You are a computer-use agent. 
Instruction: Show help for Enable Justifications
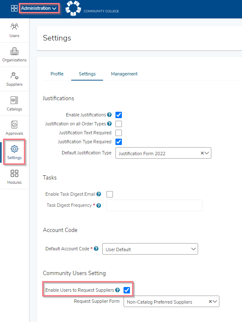[109, 115]
